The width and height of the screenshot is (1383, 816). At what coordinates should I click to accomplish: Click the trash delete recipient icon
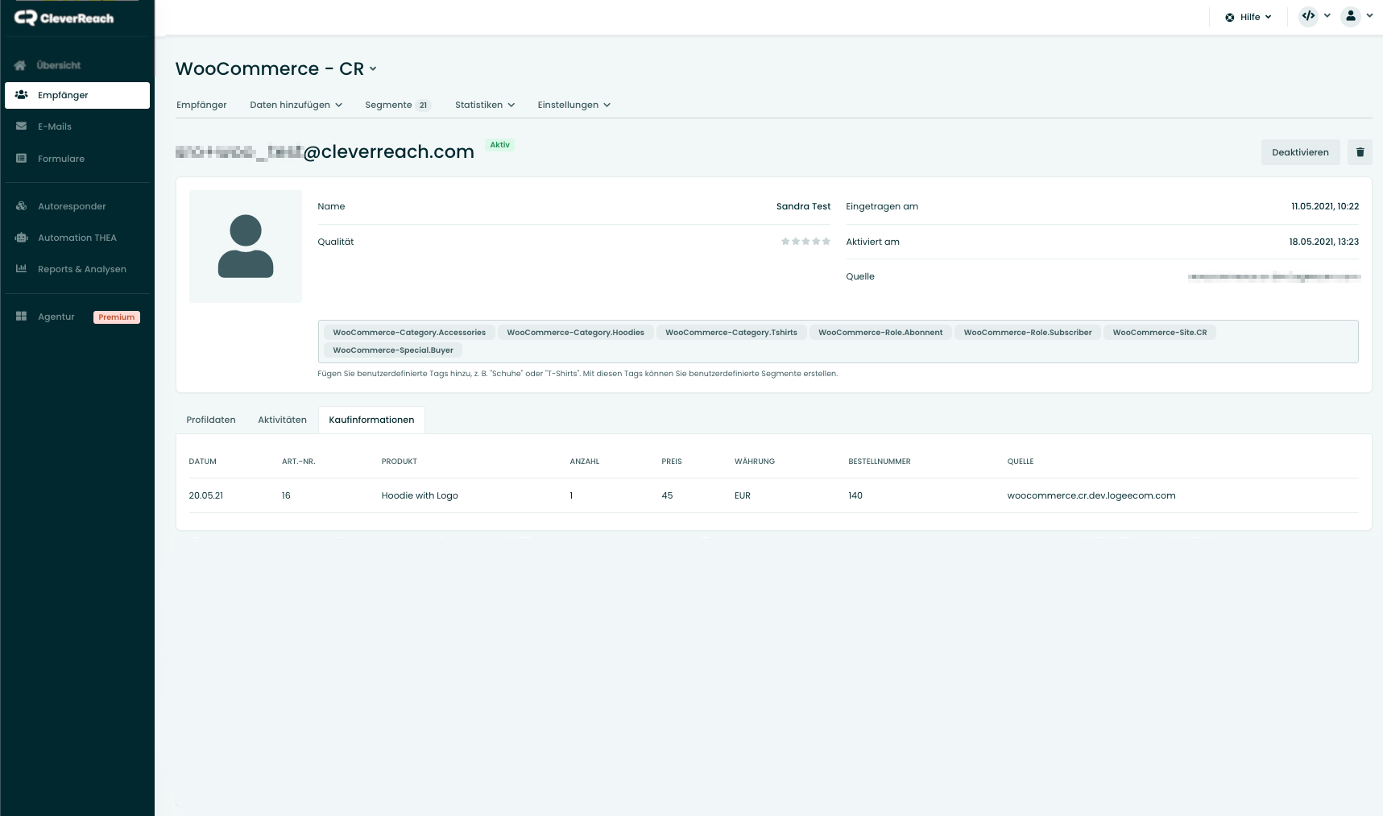(1360, 152)
